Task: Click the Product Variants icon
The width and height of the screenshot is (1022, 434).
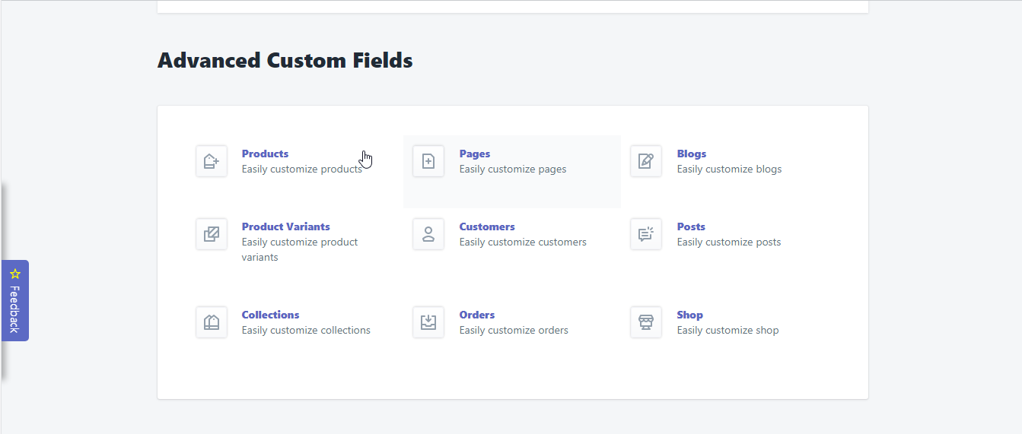Action: 212,234
